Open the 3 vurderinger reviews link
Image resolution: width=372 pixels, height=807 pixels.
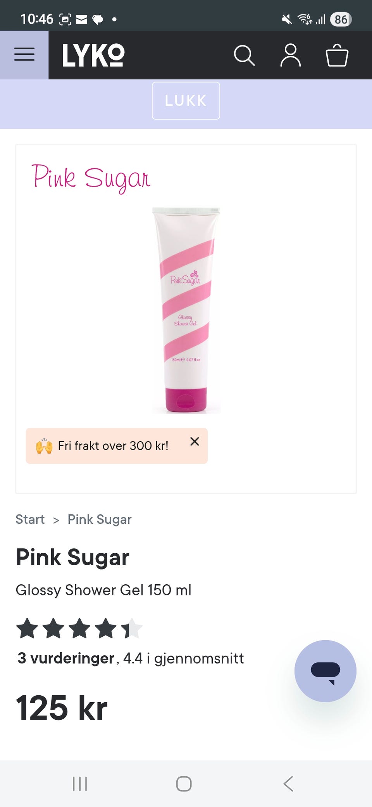(66, 658)
